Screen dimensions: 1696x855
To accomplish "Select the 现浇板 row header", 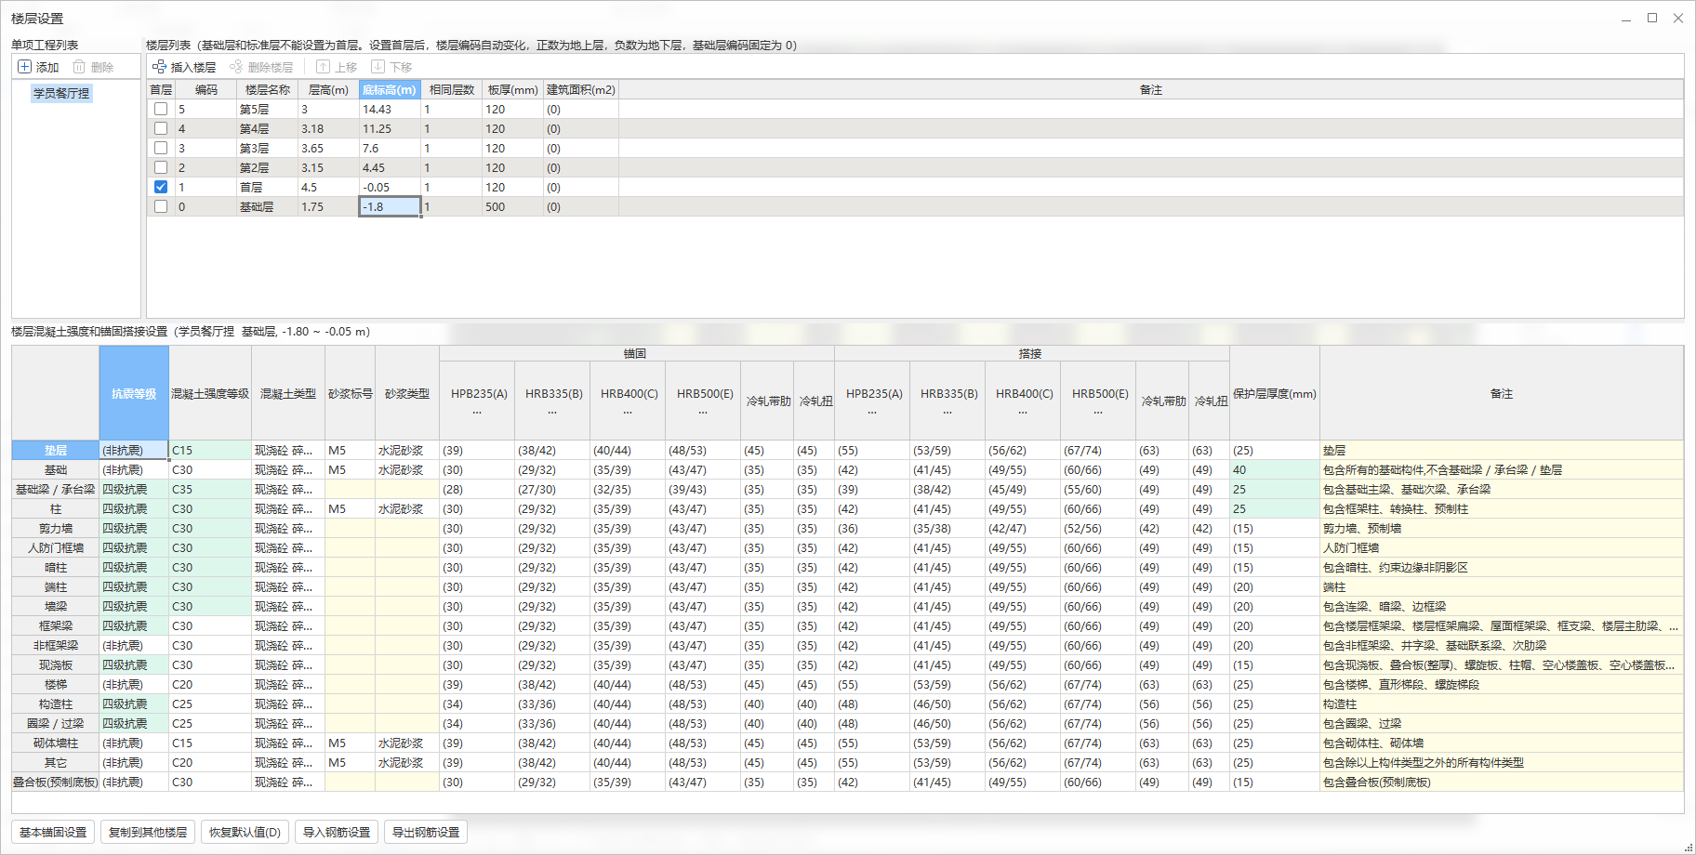I will (56, 664).
